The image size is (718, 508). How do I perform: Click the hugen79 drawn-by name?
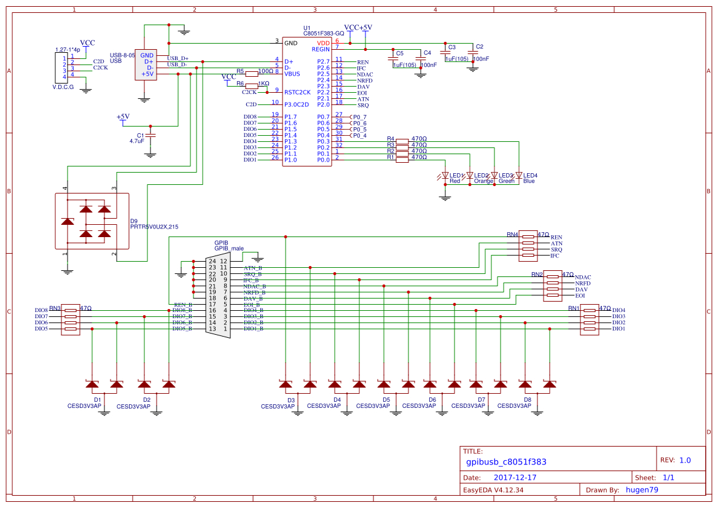point(642,490)
